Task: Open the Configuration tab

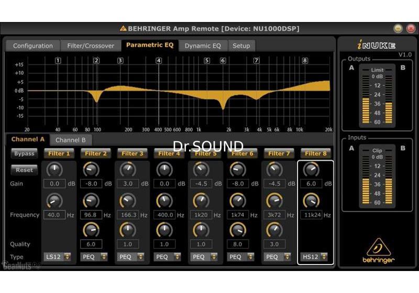Action: (33, 46)
